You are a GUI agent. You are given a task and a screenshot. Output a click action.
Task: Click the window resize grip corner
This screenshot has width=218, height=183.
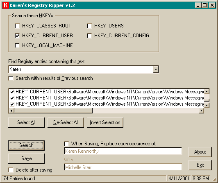point(215,180)
